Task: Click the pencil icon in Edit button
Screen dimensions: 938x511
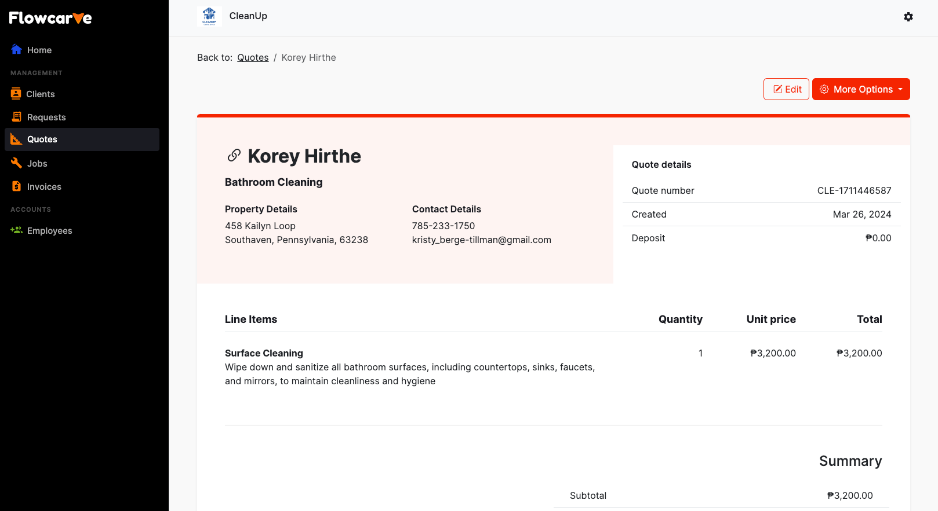Action: tap(778, 89)
